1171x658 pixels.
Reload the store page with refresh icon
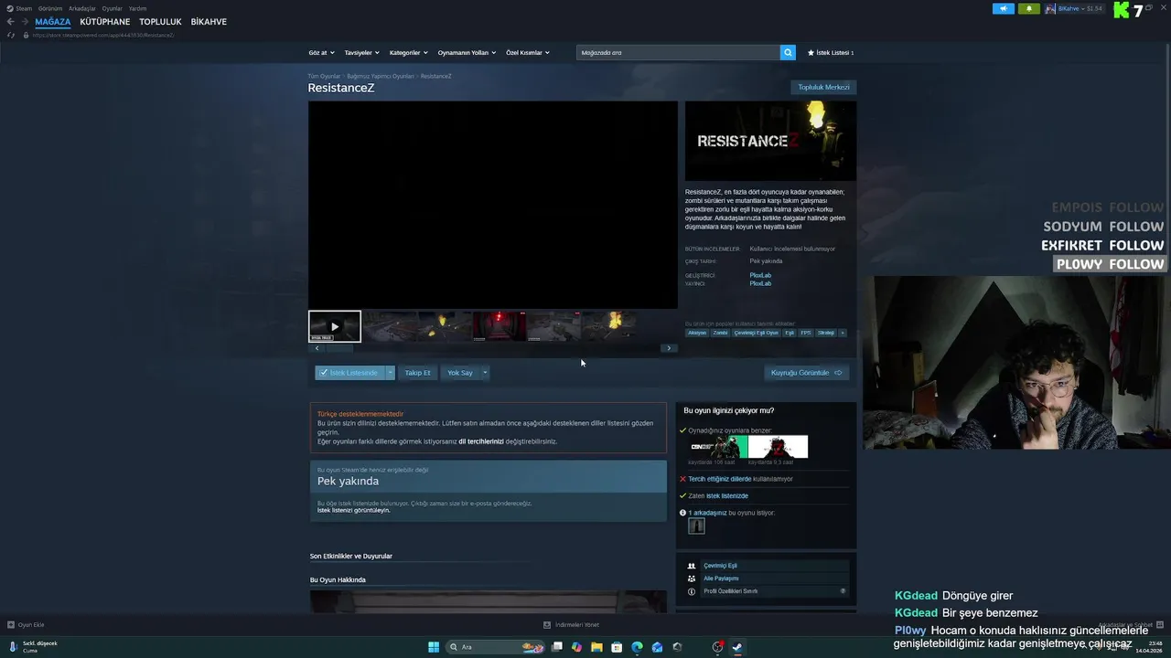(11, 35)
